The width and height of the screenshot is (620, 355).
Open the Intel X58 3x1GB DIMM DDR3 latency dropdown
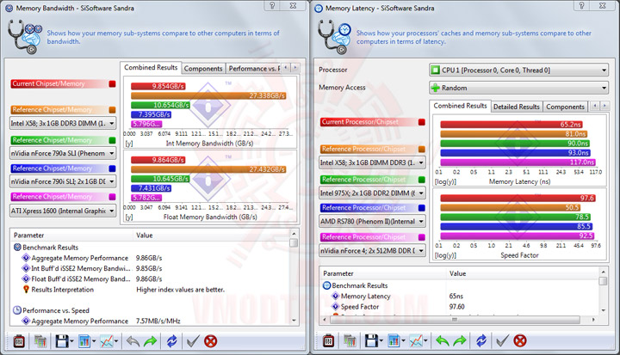pyautogui.click(x=372, y=162)
